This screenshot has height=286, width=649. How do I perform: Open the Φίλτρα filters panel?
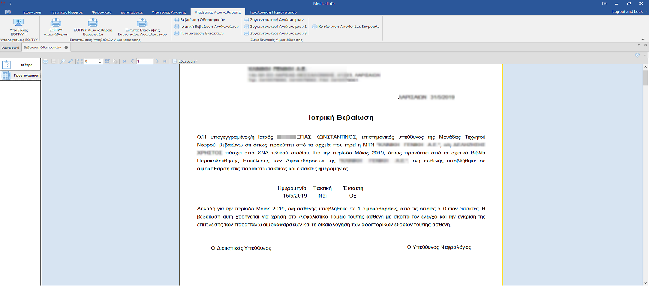20,65
